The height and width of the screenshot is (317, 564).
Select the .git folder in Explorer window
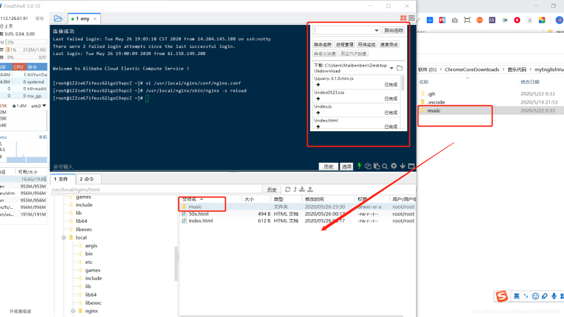click(431, 93)
